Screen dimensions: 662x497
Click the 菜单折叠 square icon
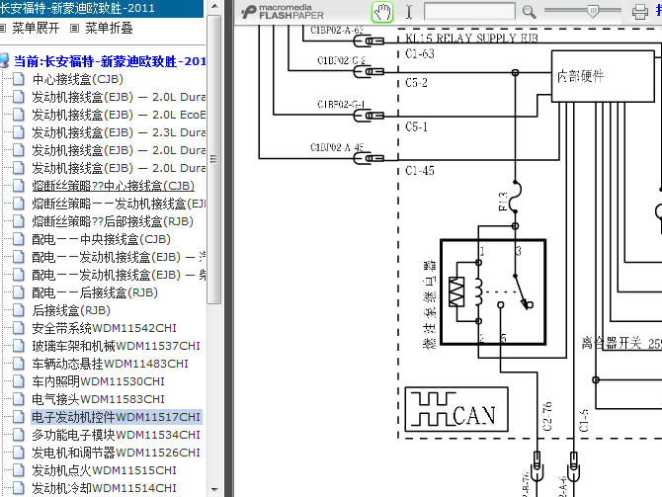point(75,29)
